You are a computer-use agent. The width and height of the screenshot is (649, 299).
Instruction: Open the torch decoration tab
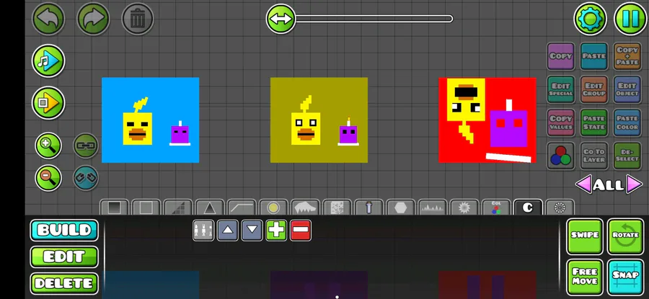pos(368,207)
